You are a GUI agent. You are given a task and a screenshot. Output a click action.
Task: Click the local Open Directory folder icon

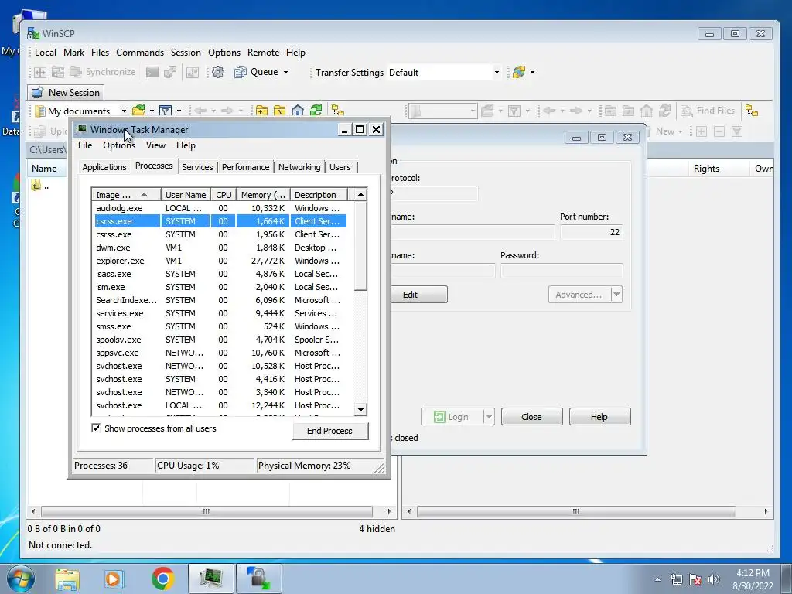[x=138, y=111]
